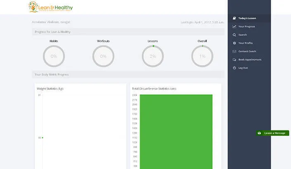Click the Workouts 0% progress ring

(x=103, y=56)
